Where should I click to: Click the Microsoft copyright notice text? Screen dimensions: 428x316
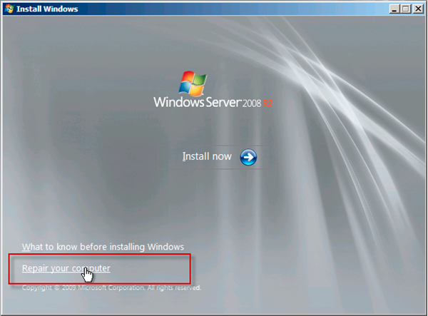tap(111, 287)
